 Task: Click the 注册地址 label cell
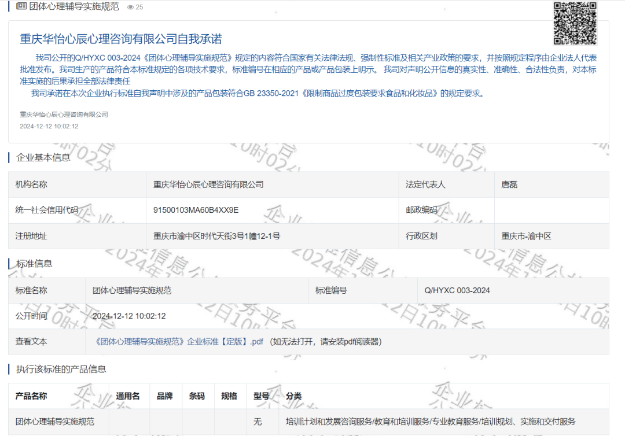point(77,236)
